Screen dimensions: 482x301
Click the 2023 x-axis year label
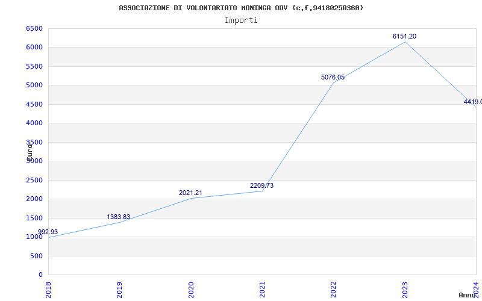pyautogui.click(x=405, y=290)
